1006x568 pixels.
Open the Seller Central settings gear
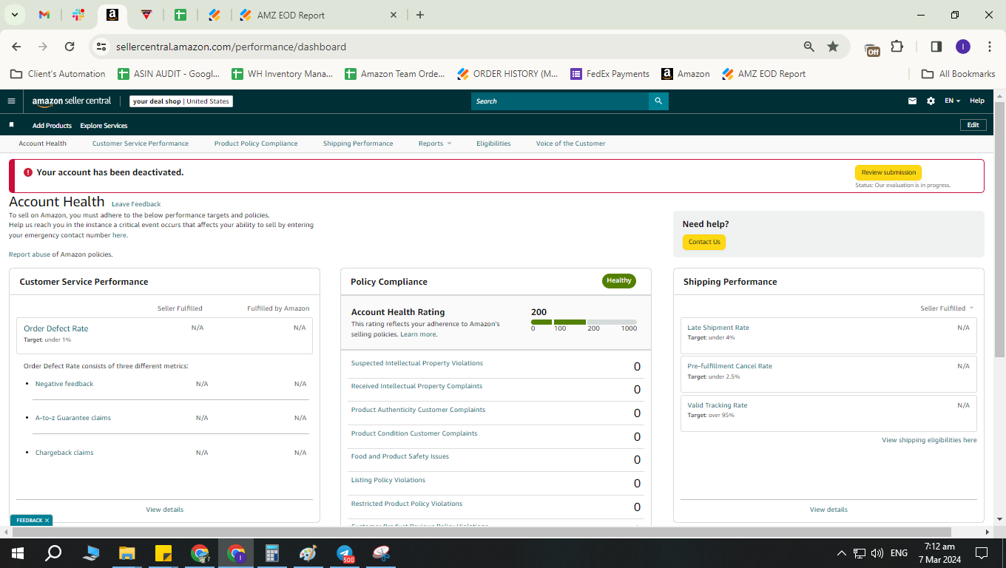tap(931, 101)
